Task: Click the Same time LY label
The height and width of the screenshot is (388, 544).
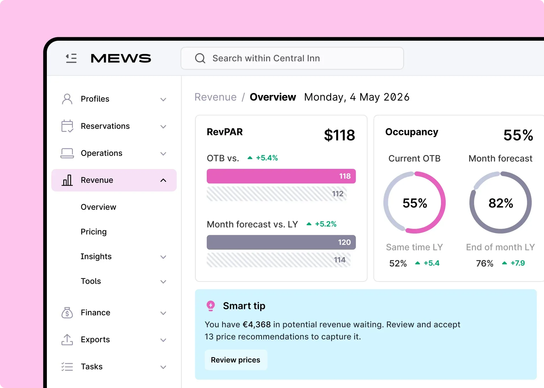Action: pos(414,247)
